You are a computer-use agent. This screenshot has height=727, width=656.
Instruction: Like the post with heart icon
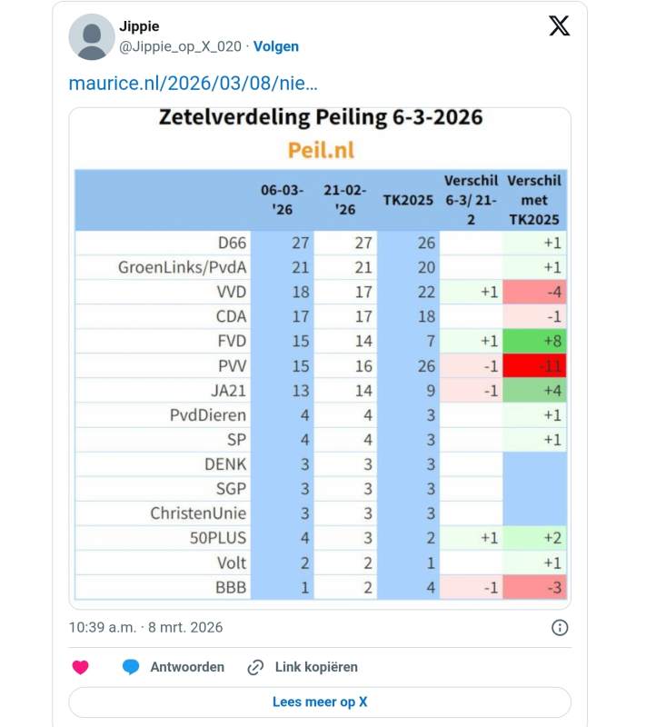[x=81, y=667]
